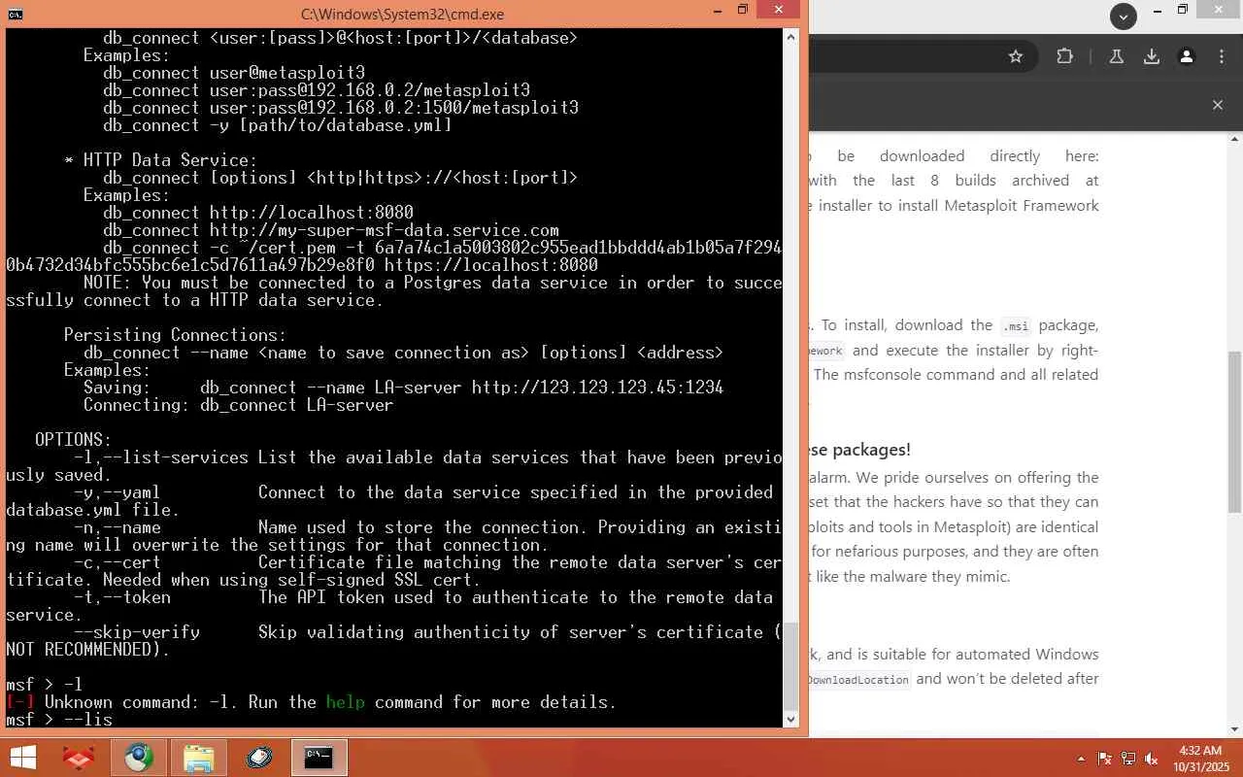1243x777 pixels.
Task: Click the '-y,--yaml' option text
Action: pyautogui.click(x=118, y=492)
